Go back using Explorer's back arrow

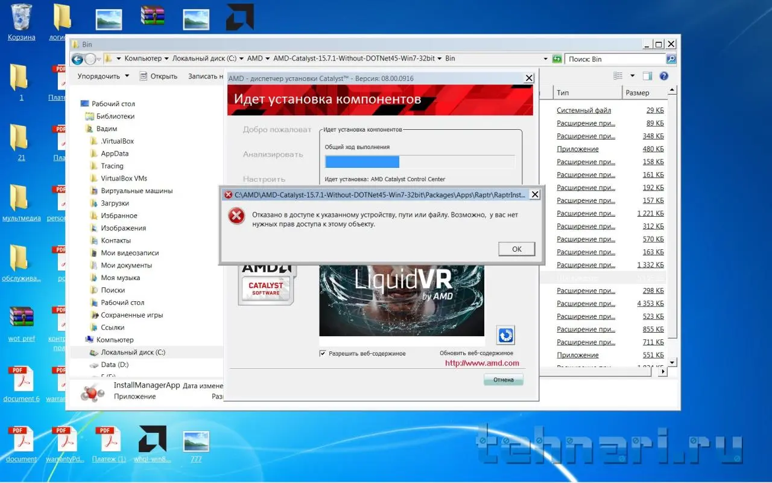pyautogui.click(x=77, y=59)
